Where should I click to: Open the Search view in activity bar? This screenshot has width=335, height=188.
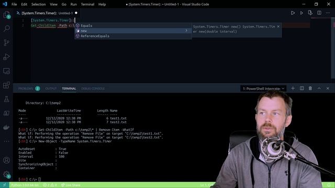6,29
